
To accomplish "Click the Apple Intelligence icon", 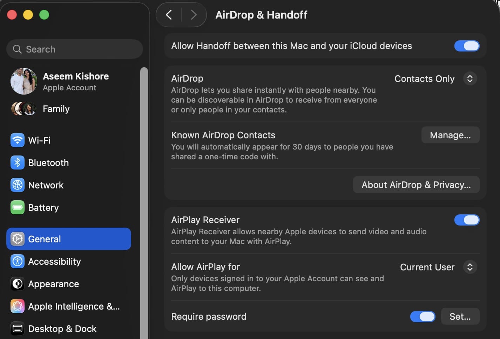I will click(18, 306).
